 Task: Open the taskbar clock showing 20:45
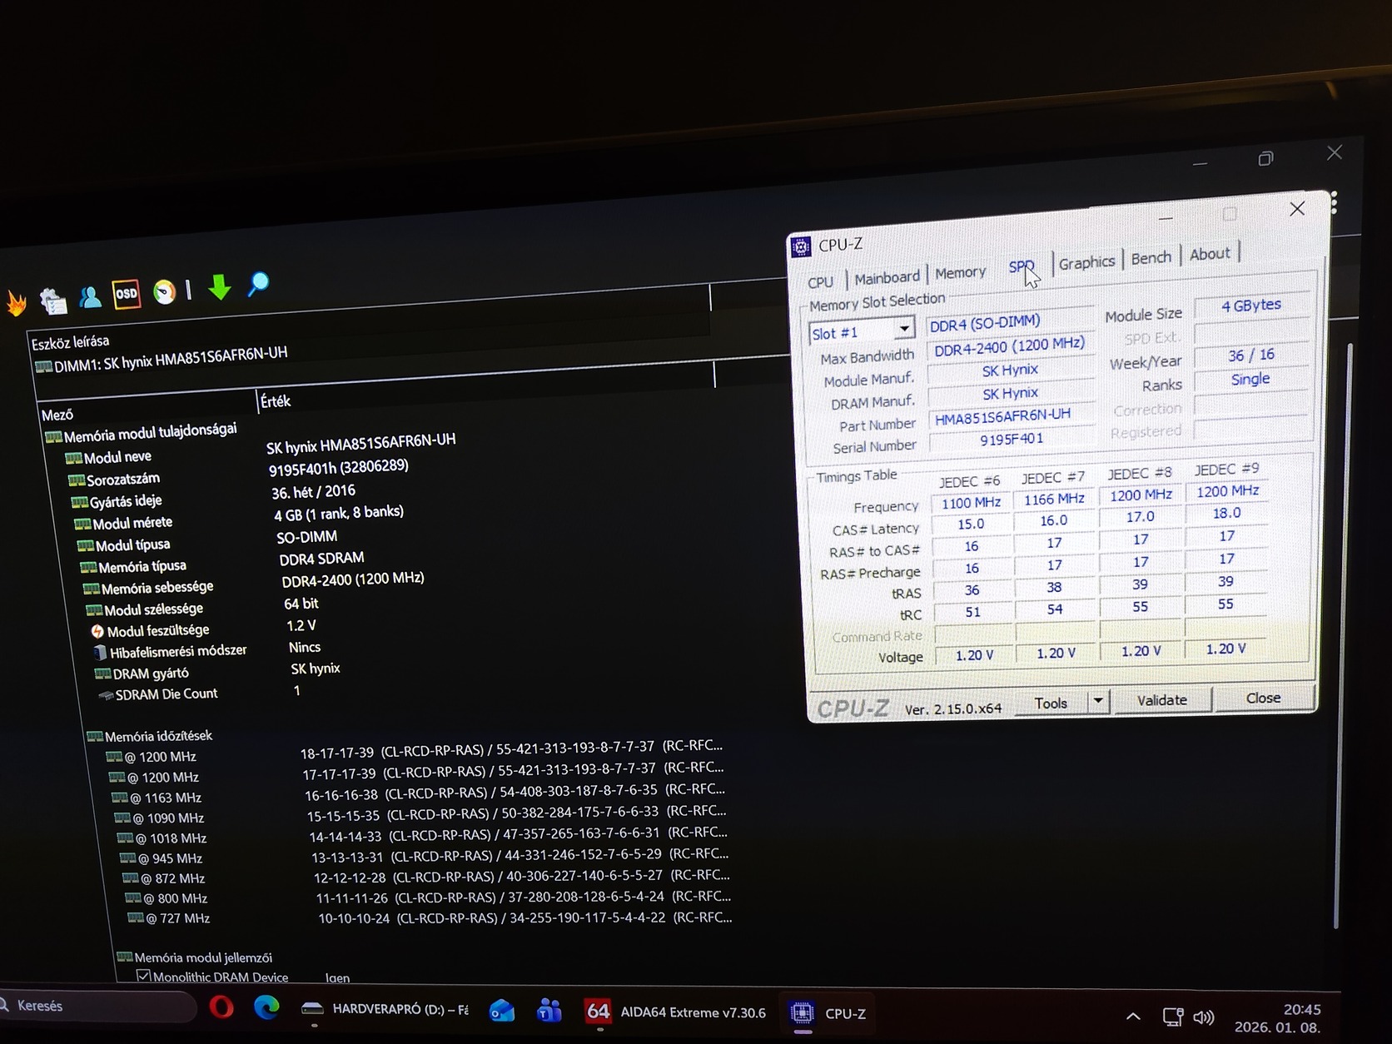tap(1280, 1018)
